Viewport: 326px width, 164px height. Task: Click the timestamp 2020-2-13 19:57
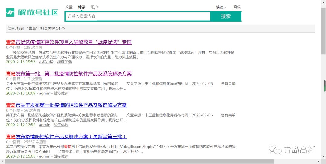(21, 62)
